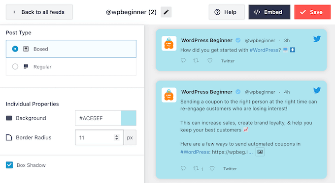
Task: Click the retweet icon on the 4h tweet
Action: (x=196, y=168)
